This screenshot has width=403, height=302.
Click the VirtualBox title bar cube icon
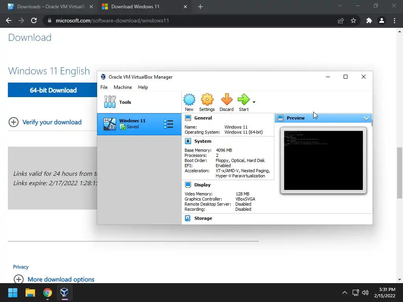[x=104, y=77]
